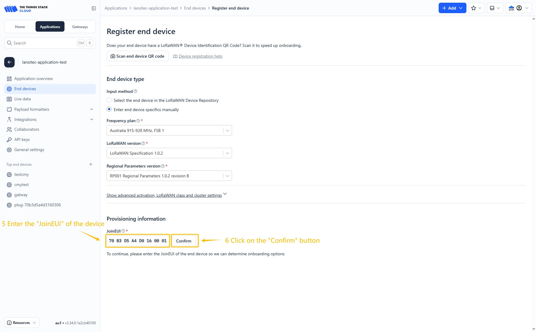Open the Device registration help link

pyautogui.click(x=200, y=56)
